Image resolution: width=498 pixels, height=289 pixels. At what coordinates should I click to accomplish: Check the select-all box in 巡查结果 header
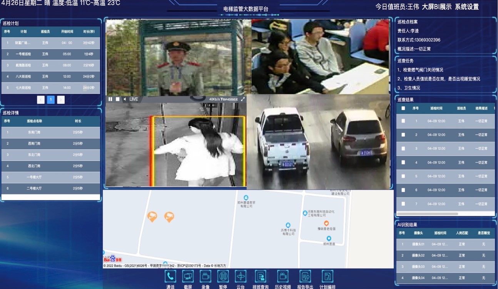coord(403,109)
